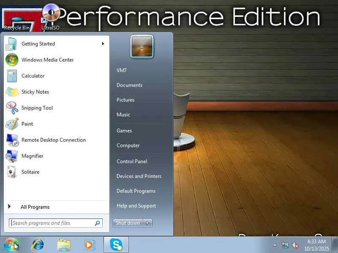Launch Internet Explorer from the taskbar

pyautogui.click(x=38, y=245)
